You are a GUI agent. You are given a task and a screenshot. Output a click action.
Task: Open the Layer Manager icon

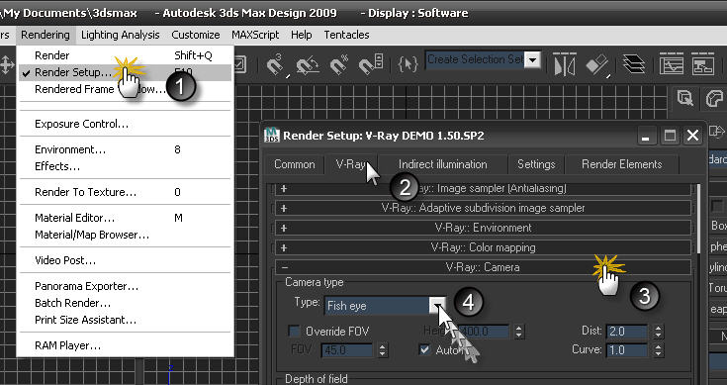634,64
